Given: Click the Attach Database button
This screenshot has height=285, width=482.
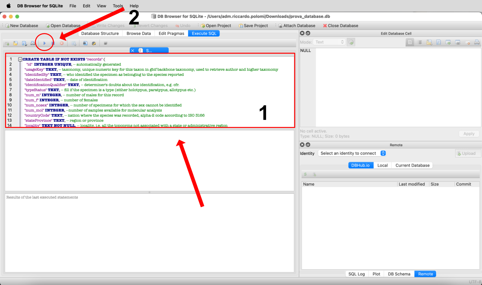Looking at the screenshot, I should click(297, 26).
